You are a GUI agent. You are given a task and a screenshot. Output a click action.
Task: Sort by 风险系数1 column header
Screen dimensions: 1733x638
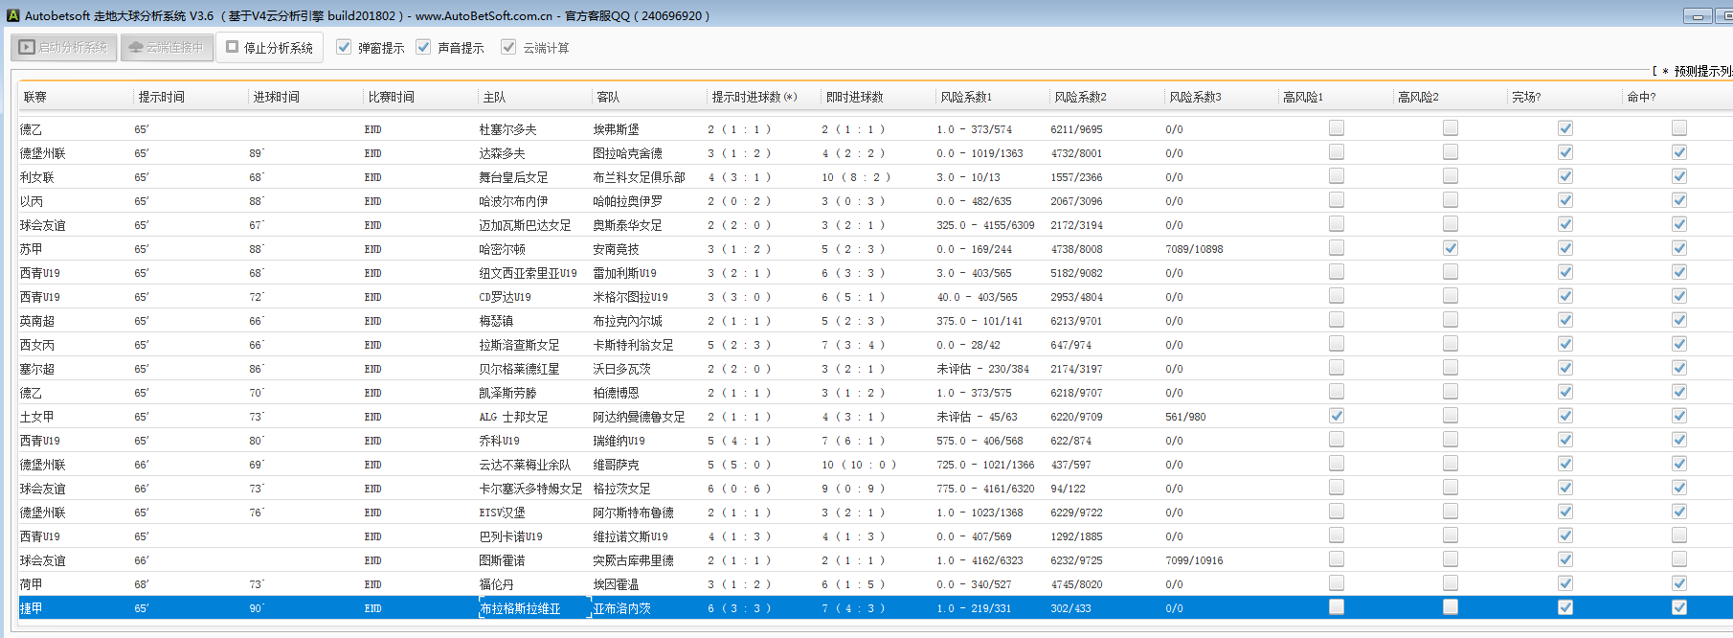tap(966, 97)
